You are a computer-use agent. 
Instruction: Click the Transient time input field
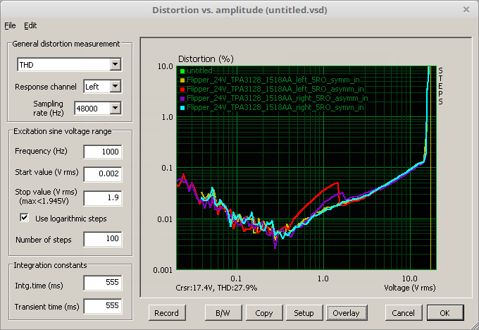[102, 306]
